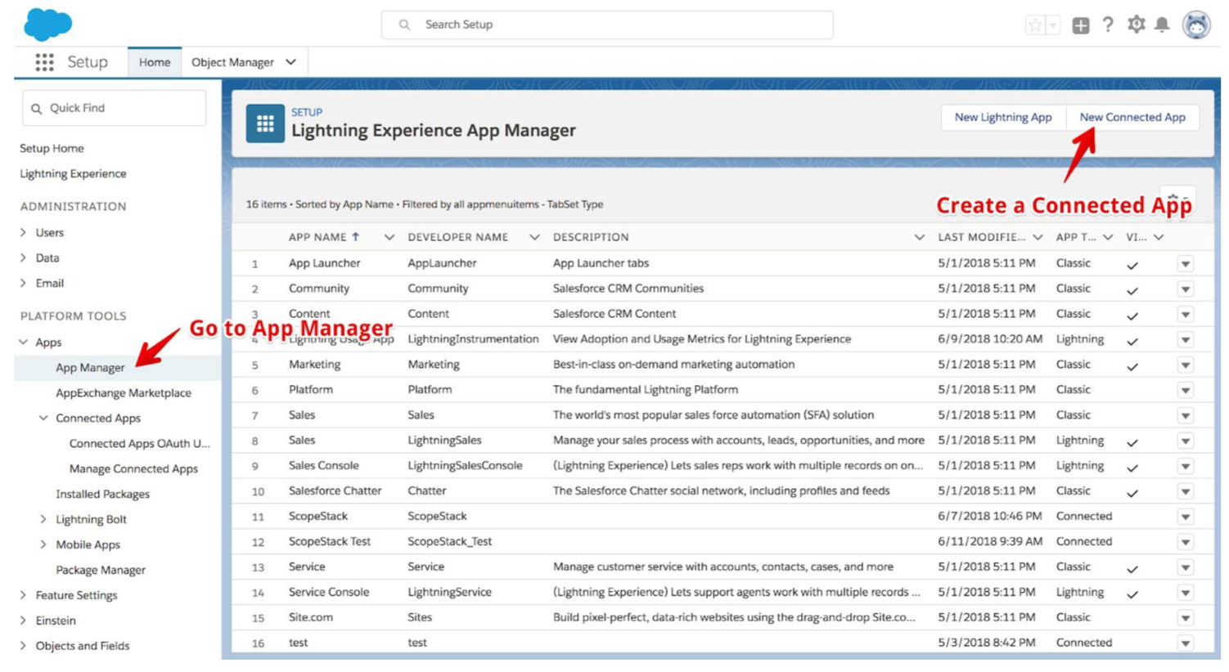This screenshot has width=1229, height=672.
Task: Open the user profile avatar
Action: pos(1196,25)
